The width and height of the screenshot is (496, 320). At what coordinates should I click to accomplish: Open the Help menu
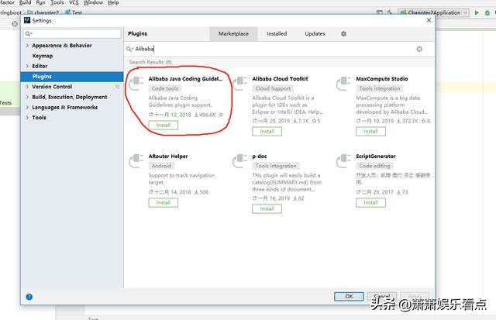[x=113, y=2]
